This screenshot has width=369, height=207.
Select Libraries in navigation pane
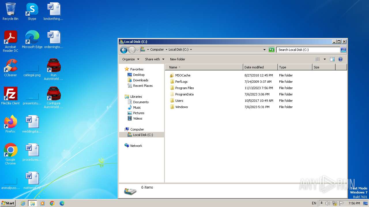point(136,97)
